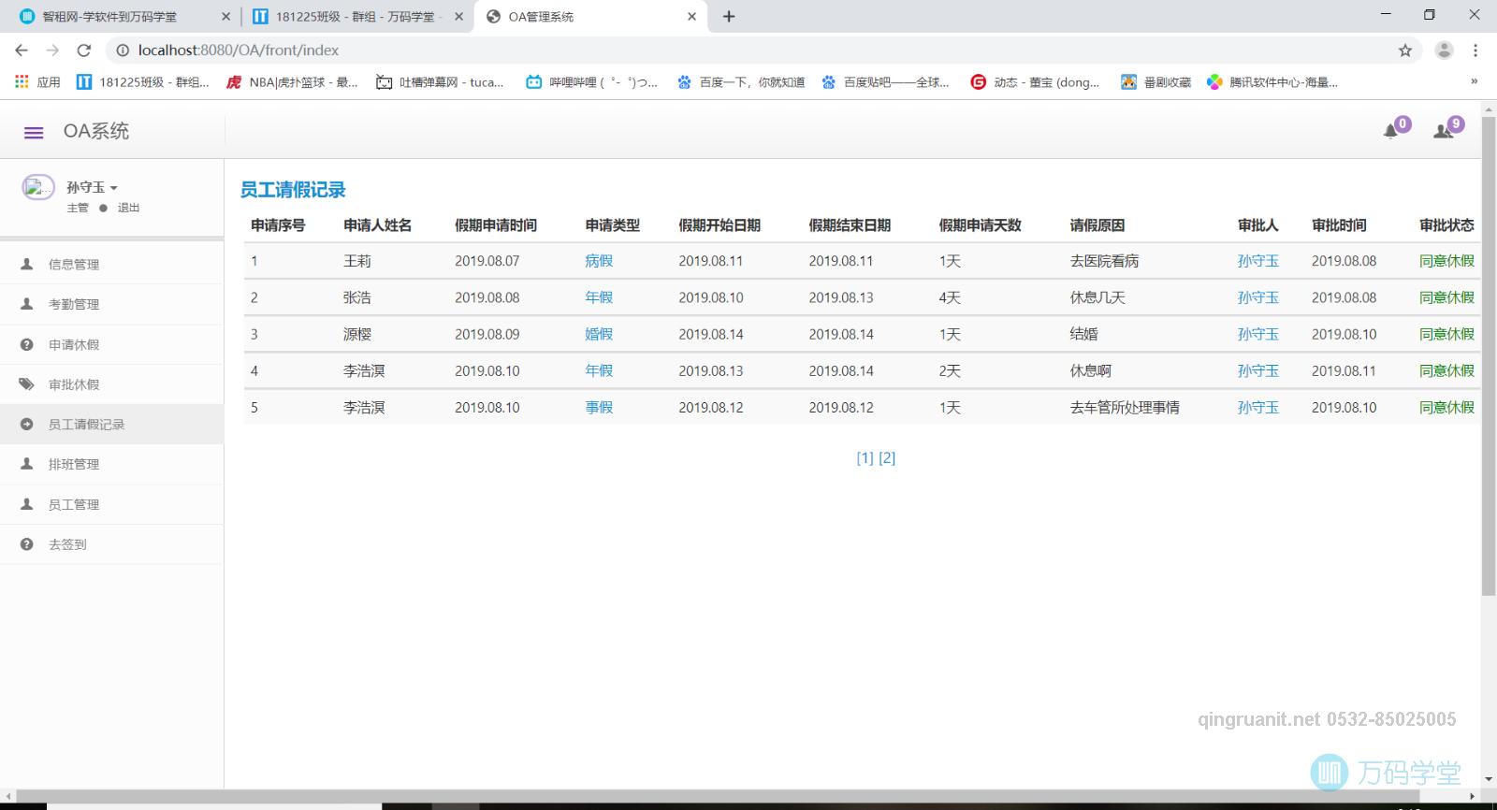
Task: Open the 动态 - 蕾宝 bookmark
Action: pyautogui.click(x=1035, y=82)
